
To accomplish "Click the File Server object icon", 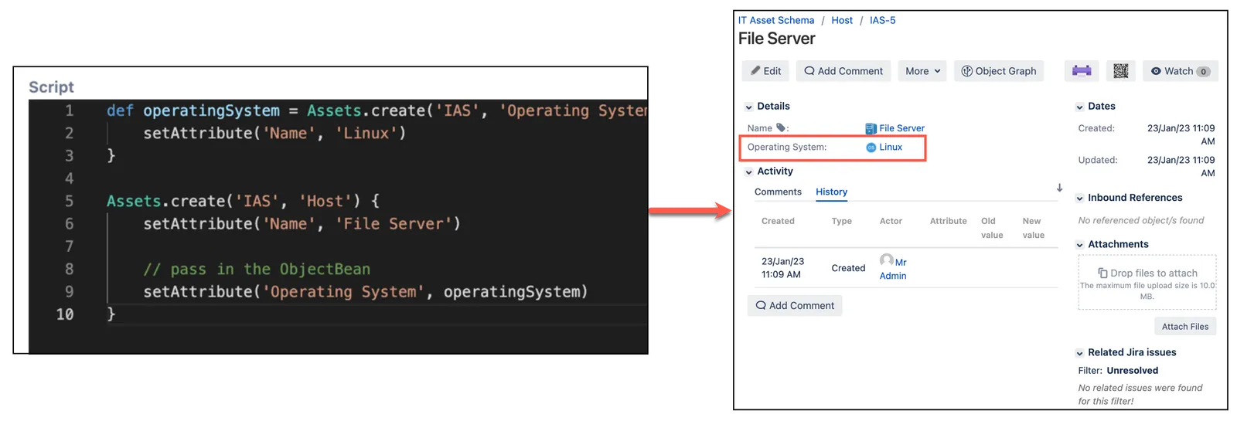I will coord(871,128).
